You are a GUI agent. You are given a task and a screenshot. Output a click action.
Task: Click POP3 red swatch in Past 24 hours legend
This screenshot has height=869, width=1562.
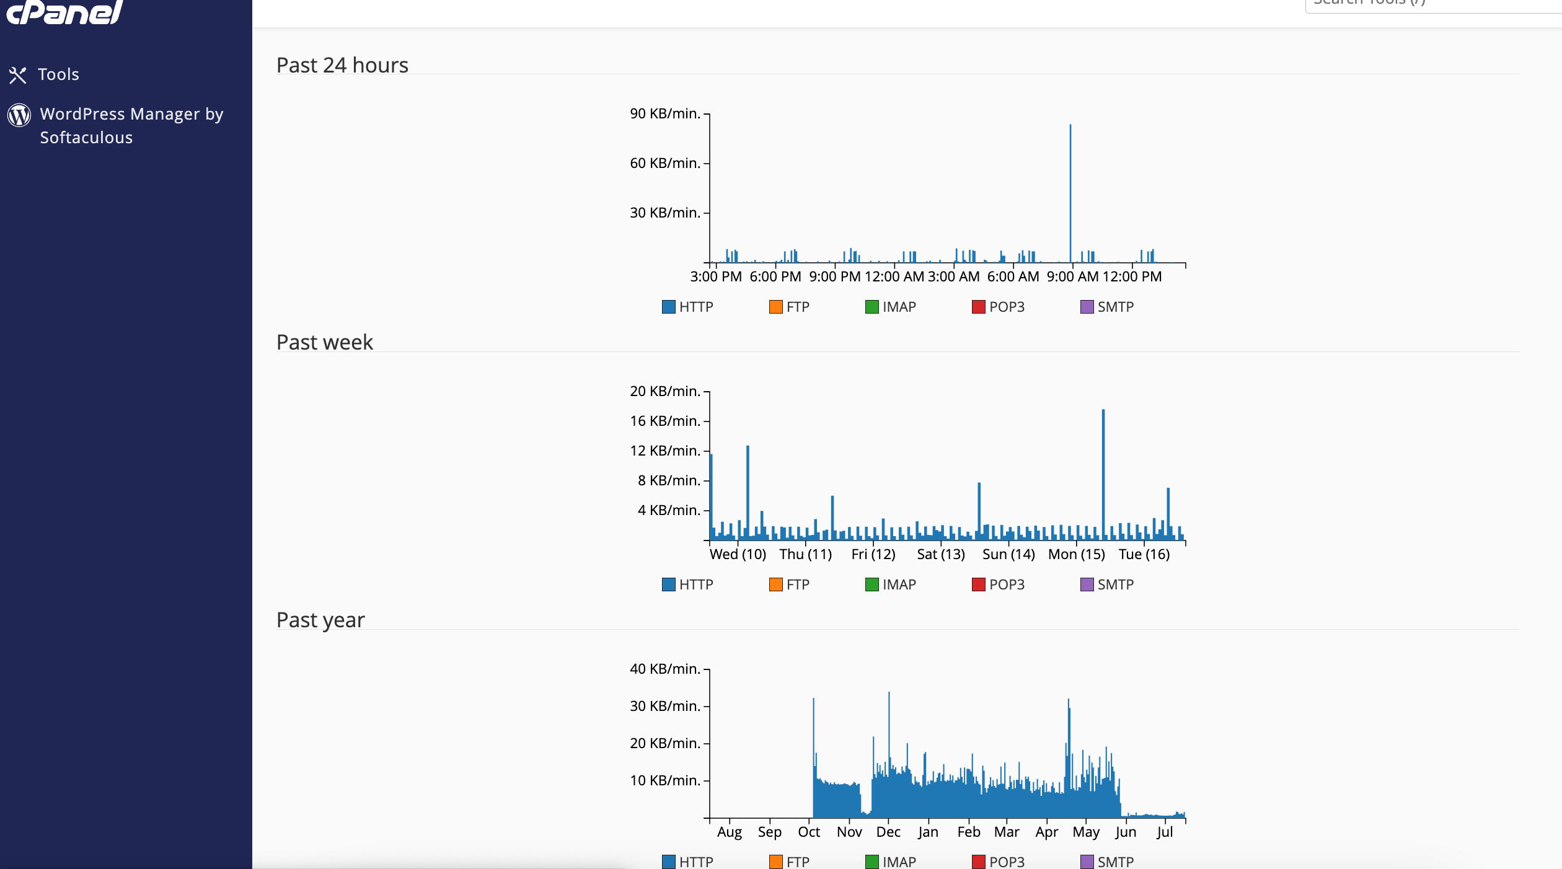[x=979, y=307]
